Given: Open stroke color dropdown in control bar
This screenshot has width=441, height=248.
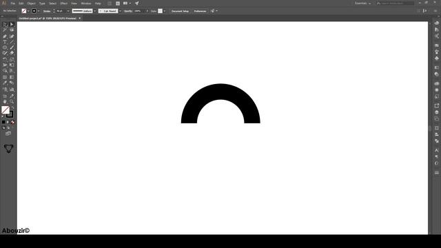Looking at the screenshot, I should (x=39, y=11).
